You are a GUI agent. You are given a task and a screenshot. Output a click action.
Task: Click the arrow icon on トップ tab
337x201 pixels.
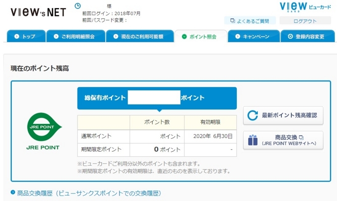tap(16, 37)
